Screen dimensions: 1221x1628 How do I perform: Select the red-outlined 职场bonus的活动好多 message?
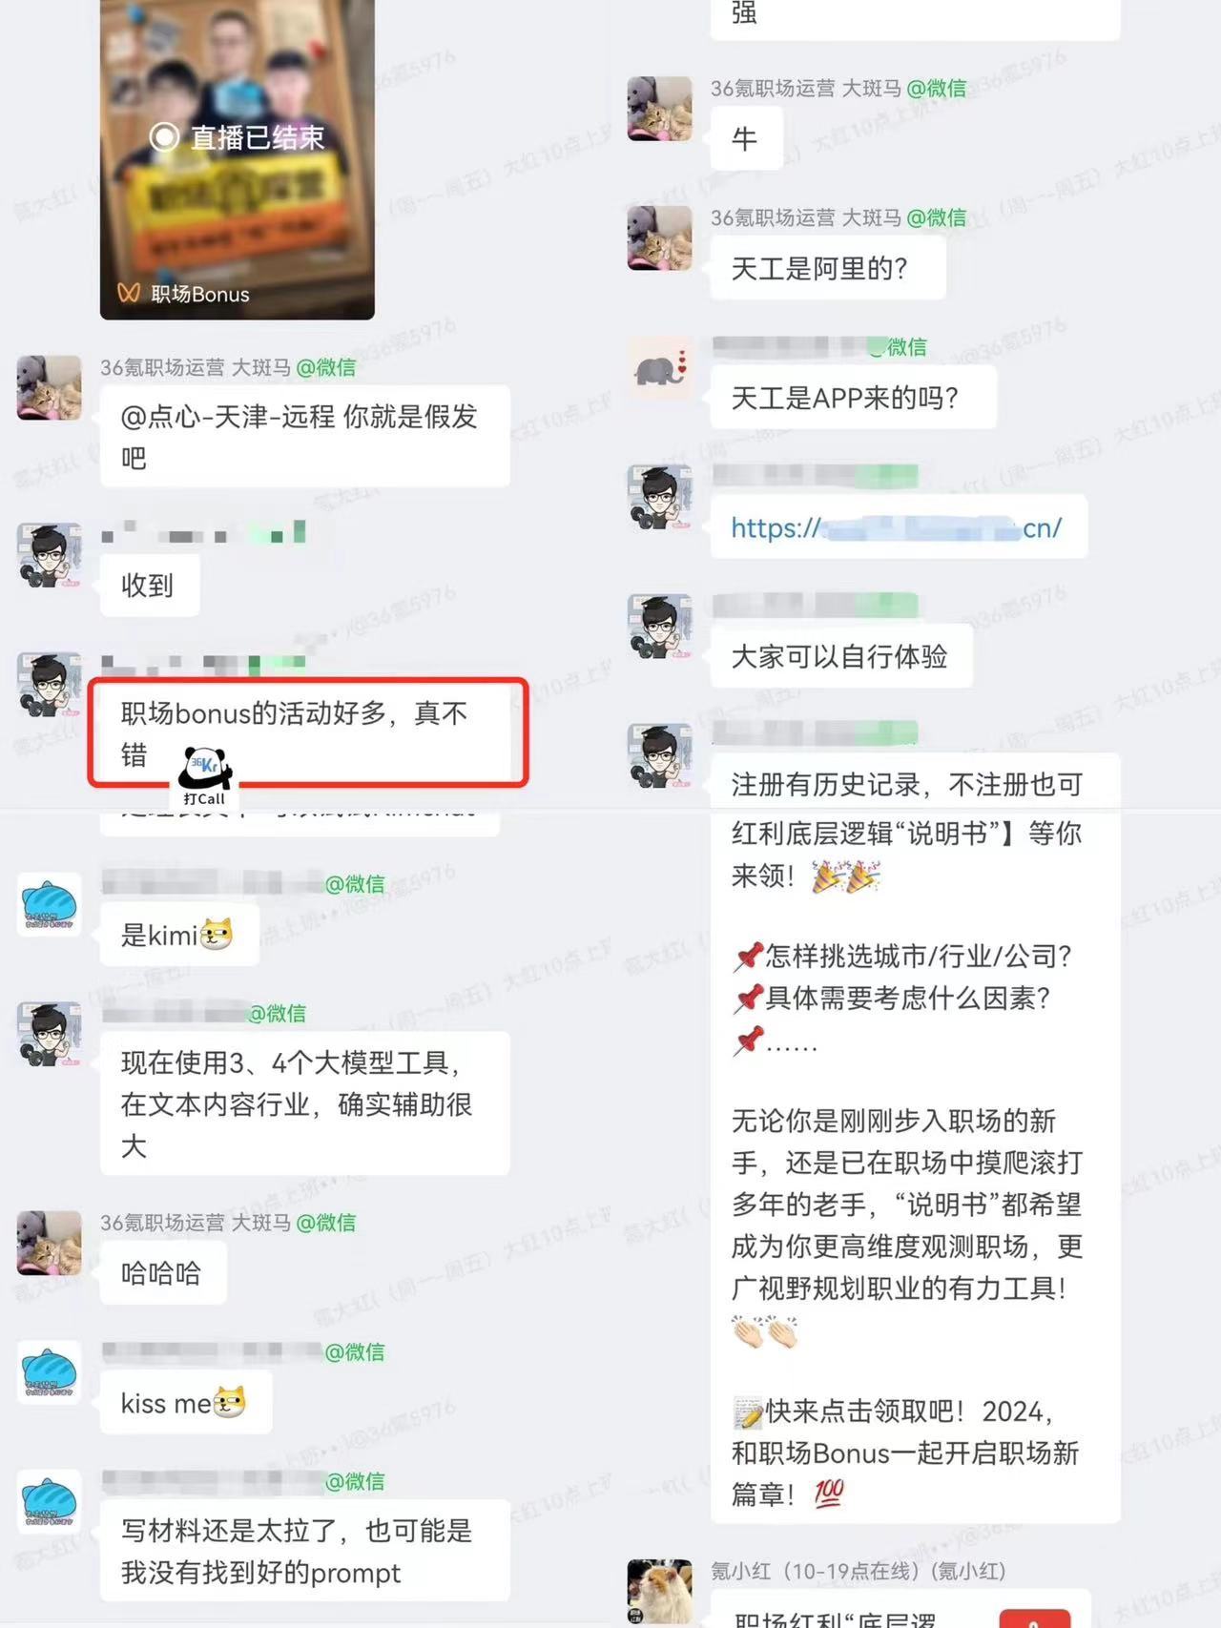click(307, 732)
